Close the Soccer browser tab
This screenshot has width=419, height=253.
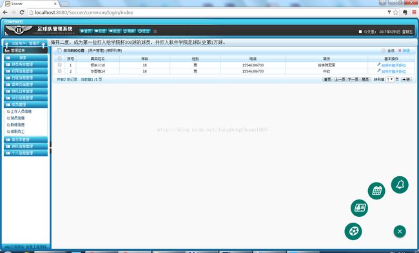[x=55, y=4]
